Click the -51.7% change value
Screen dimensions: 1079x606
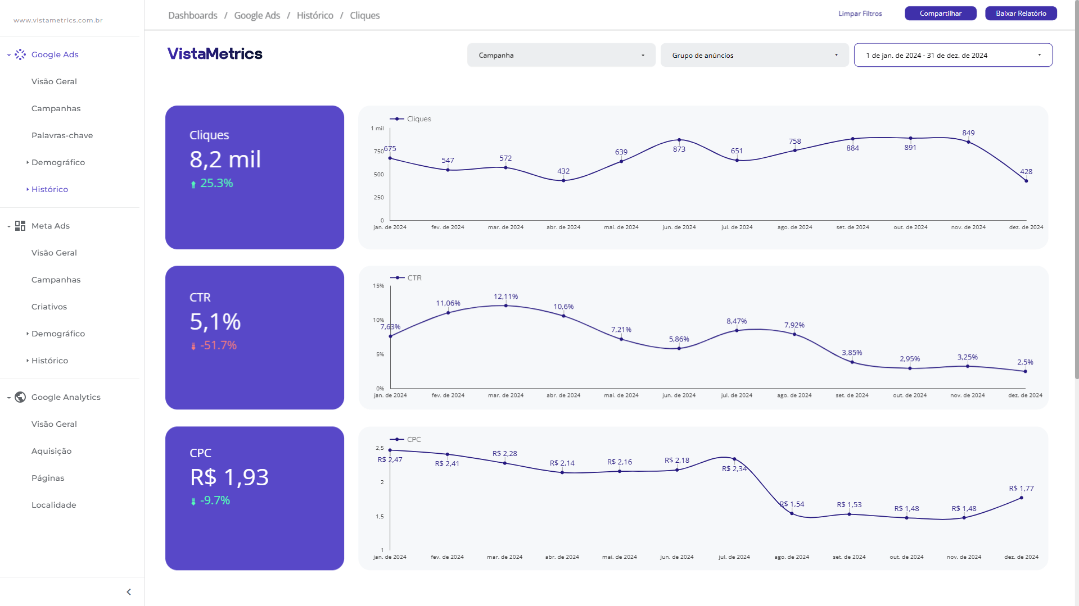tap(218, 345)
